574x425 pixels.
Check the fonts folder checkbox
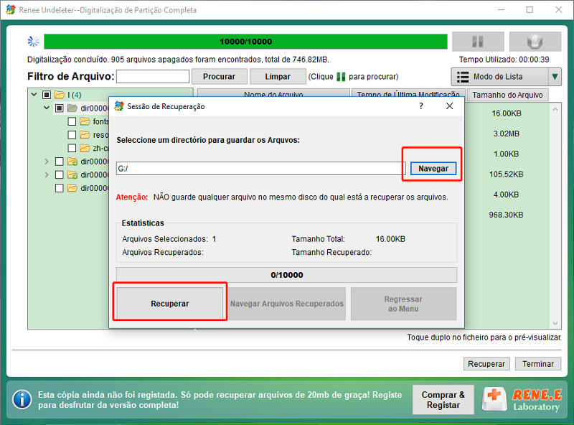(x=72, y=121)
